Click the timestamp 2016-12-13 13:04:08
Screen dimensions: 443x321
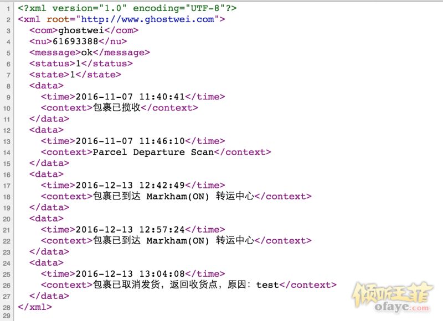(x=130, y=273)
